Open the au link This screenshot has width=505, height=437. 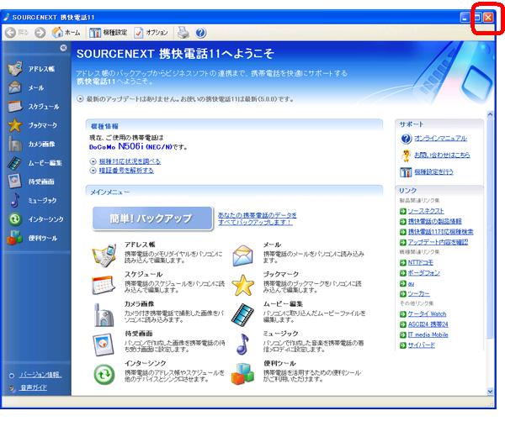(411, 283)
